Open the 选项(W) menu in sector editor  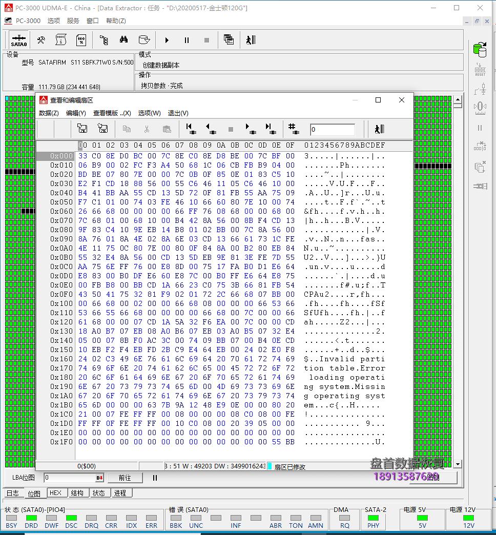click(x=150, y=113)
